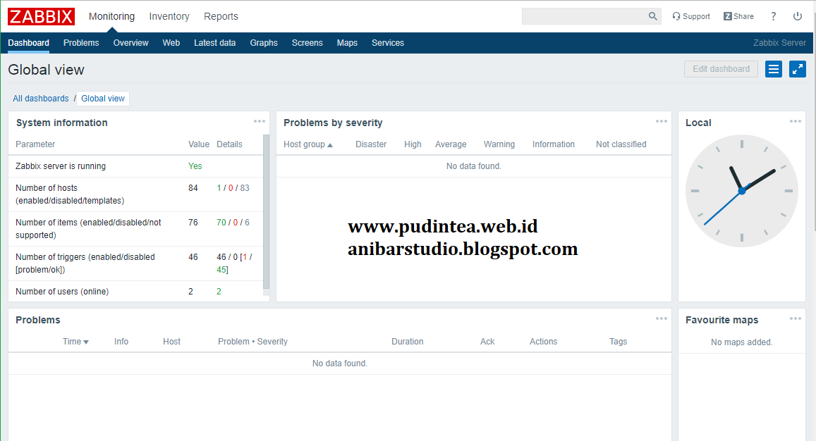816x441 pixels.
Task: Click the Duration column header
Action: 408,342
